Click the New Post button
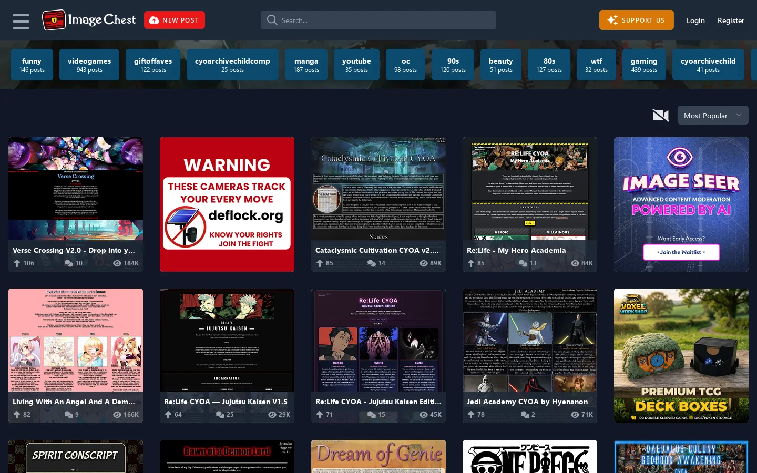 [x=175, y=20]
